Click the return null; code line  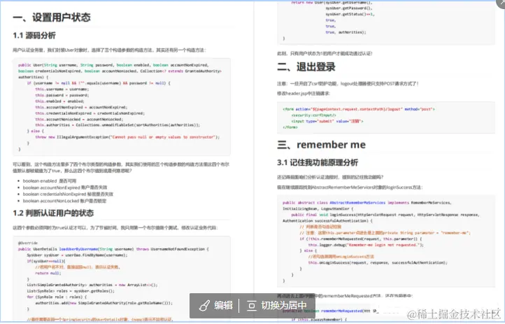tap(48, 273)
